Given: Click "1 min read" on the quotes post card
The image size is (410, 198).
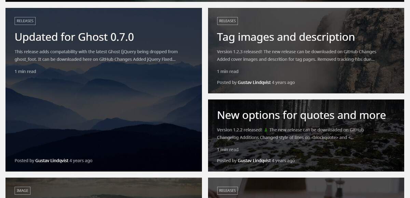Looking at the screenshot, I should (228, 150).
